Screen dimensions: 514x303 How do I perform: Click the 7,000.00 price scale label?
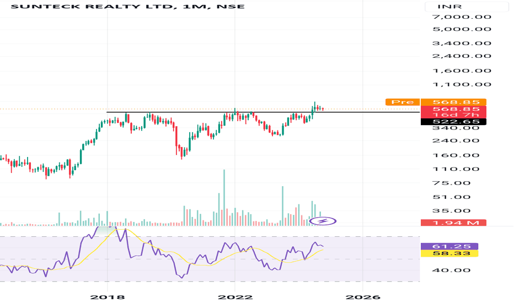coord(462,17)
